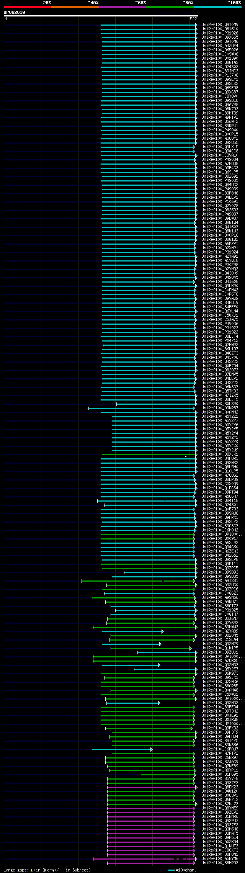Click the =100char. scale legend

[x=182, y=870]
